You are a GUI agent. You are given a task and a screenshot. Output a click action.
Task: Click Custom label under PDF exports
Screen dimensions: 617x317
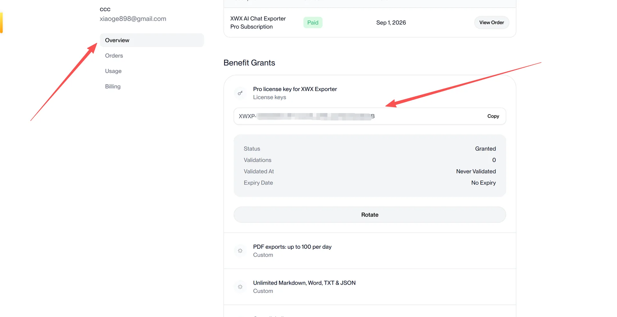coord(263,255)
